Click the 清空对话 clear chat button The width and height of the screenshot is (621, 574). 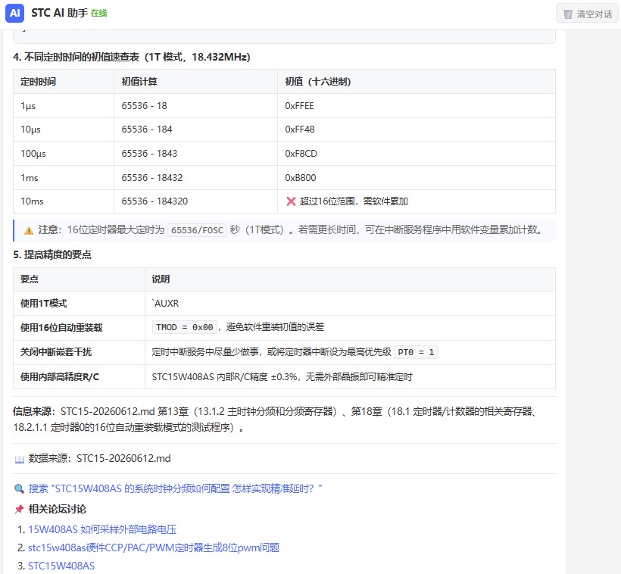coord(588,14)
